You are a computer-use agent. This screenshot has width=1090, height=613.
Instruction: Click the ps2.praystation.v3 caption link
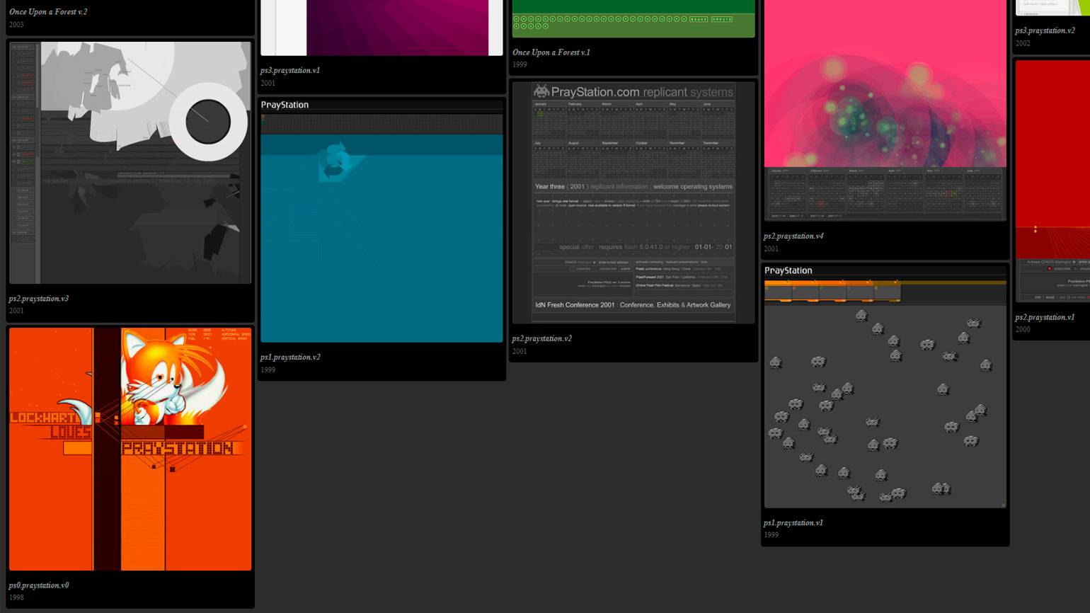[x=39, y=299]
